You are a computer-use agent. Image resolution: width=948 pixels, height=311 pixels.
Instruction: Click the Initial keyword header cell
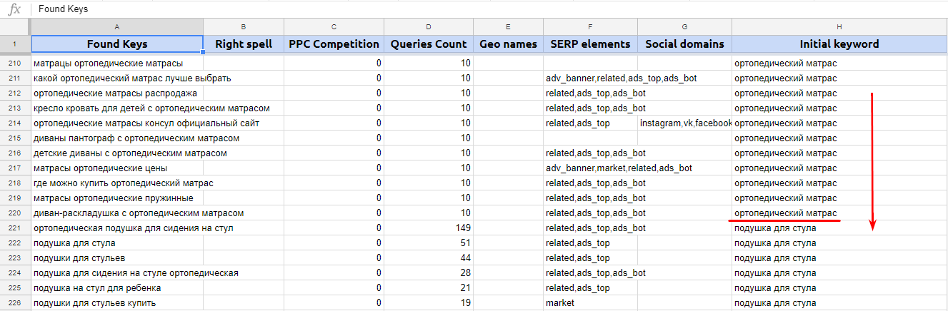pyautogui.click(x=839, y=44)
